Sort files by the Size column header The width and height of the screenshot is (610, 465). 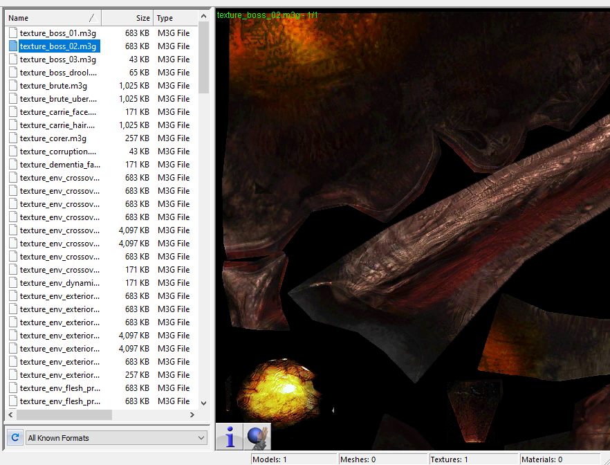tap(127, 18)
